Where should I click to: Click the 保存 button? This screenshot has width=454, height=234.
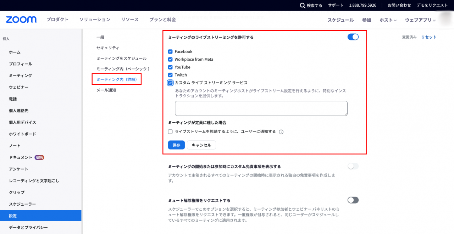[x=176, y=145]
